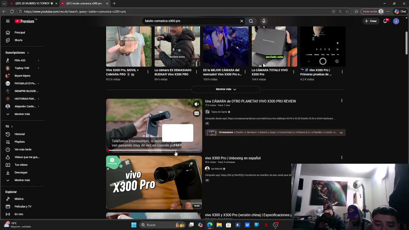The width and height of the screenshot is (409, 230).
Task: Open options for La cámara ES DEMASIADO BUENA short
Action: [196, 72]
